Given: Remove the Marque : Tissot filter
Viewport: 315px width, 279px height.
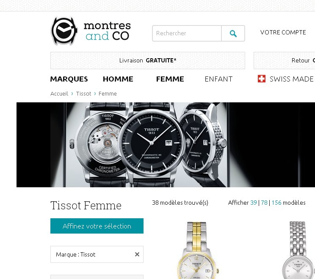Looking at the screenshot, I should click(x=137, y=254).
